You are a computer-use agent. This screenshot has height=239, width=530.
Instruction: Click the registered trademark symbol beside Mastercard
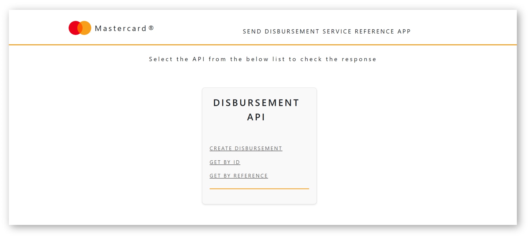[151, 28]
